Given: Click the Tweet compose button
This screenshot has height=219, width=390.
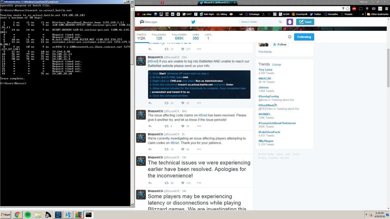Looking at the screenshot, I should [305, 22].
